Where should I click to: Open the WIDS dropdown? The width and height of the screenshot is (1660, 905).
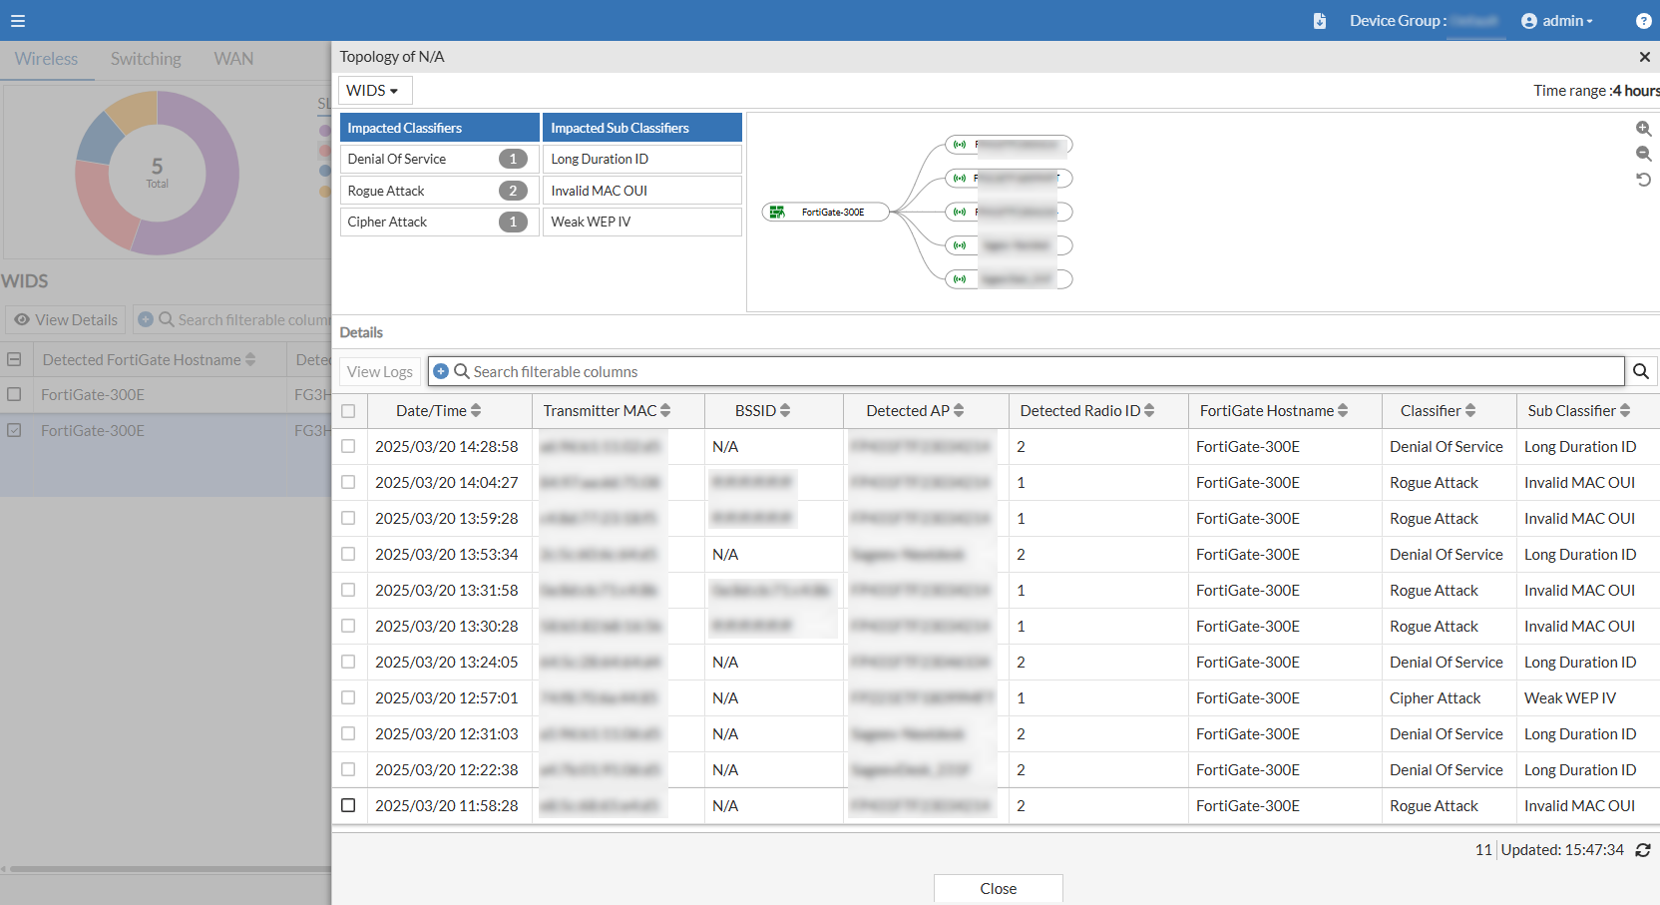(x=374, y=91)
